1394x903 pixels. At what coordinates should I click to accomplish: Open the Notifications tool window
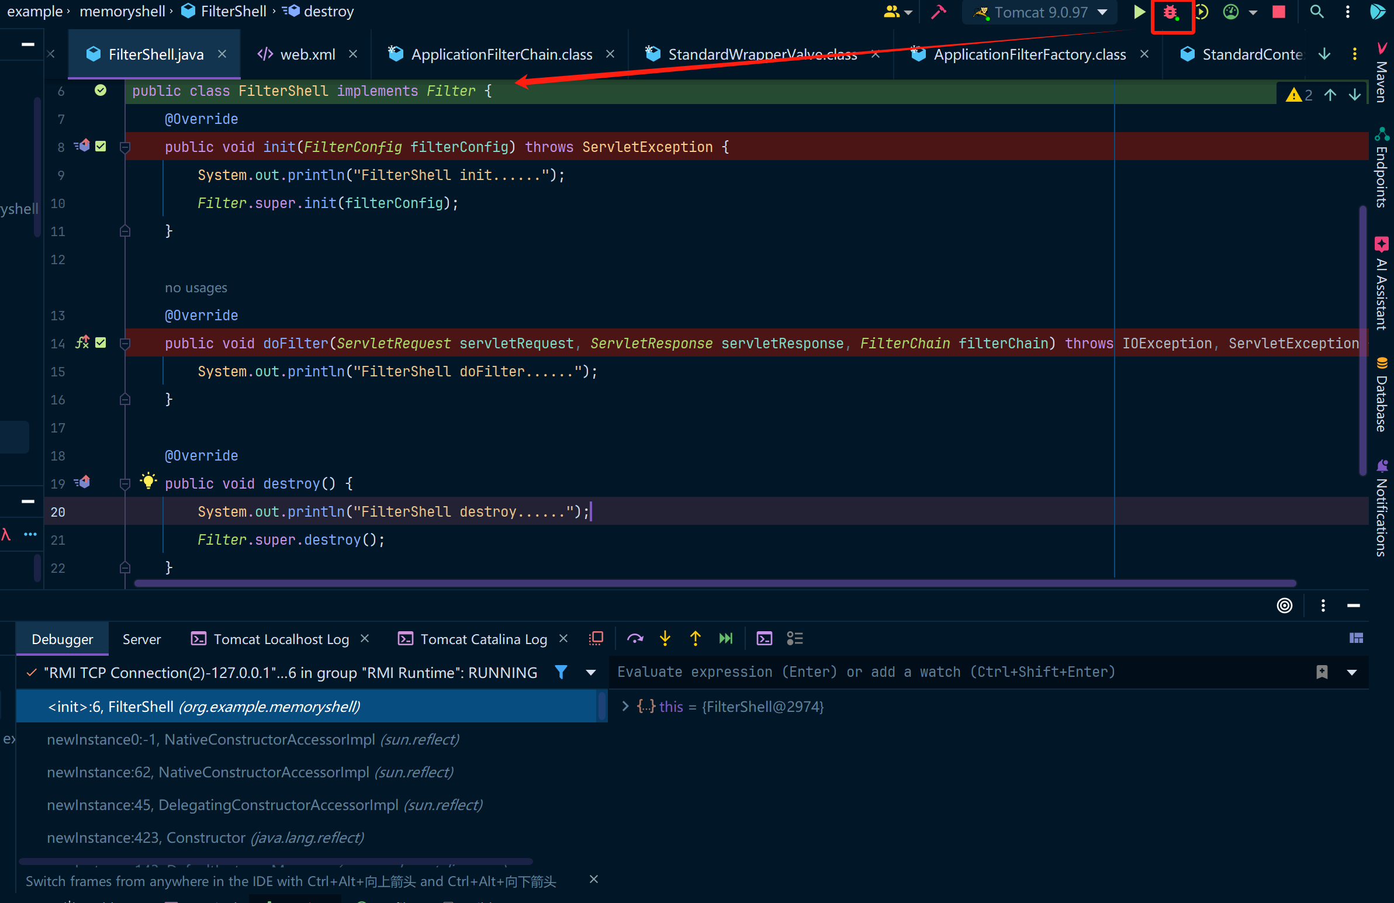tap(1381, 508)
